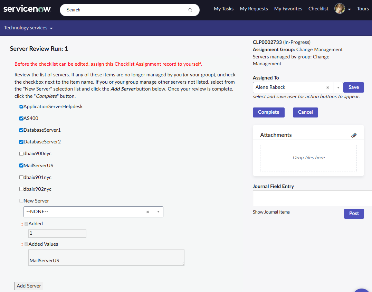372x292 pixels.
Task: Uncheck the AS400 checkbox
Action: coord(21,118)
